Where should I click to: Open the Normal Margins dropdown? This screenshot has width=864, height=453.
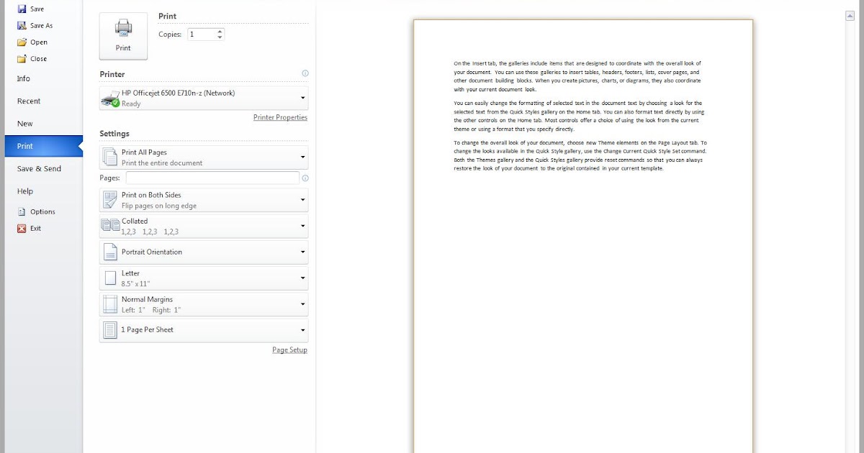pyautogui.click(x=301, y=303)
